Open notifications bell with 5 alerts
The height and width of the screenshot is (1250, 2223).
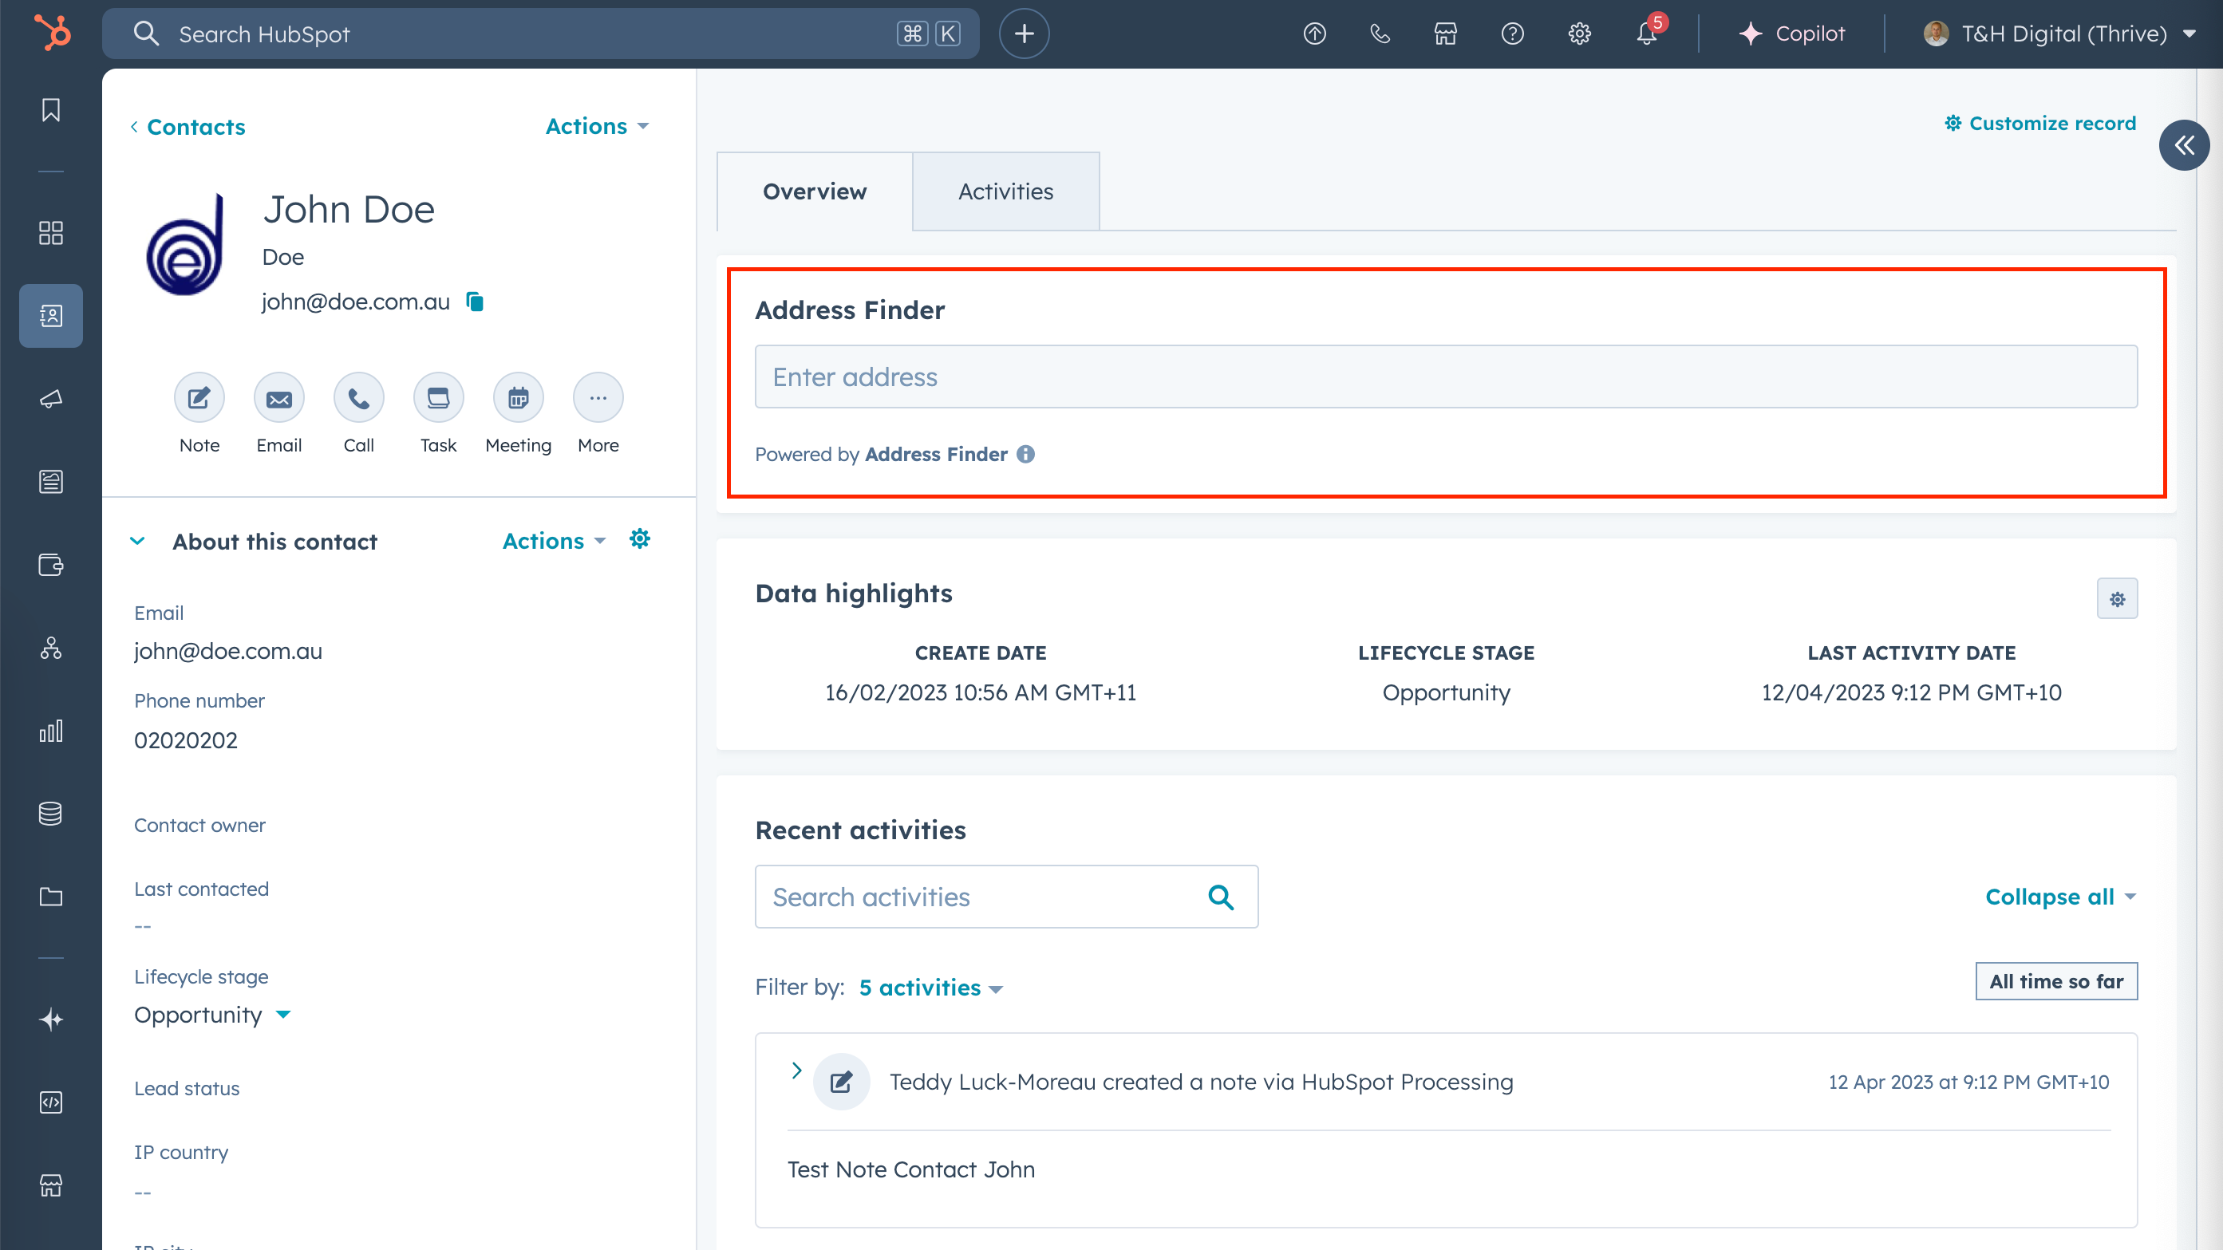click(x=1647, y=34)
